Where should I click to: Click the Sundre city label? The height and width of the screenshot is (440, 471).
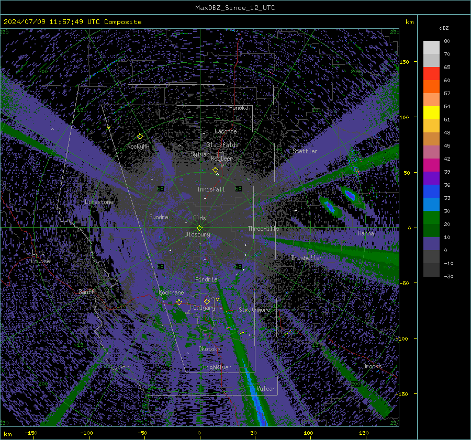159,217
